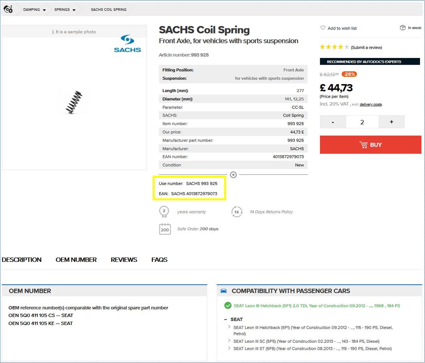Click the quantity input field

(362, 122)
